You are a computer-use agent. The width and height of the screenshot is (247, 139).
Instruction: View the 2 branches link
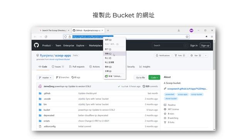tap(63, 77)
